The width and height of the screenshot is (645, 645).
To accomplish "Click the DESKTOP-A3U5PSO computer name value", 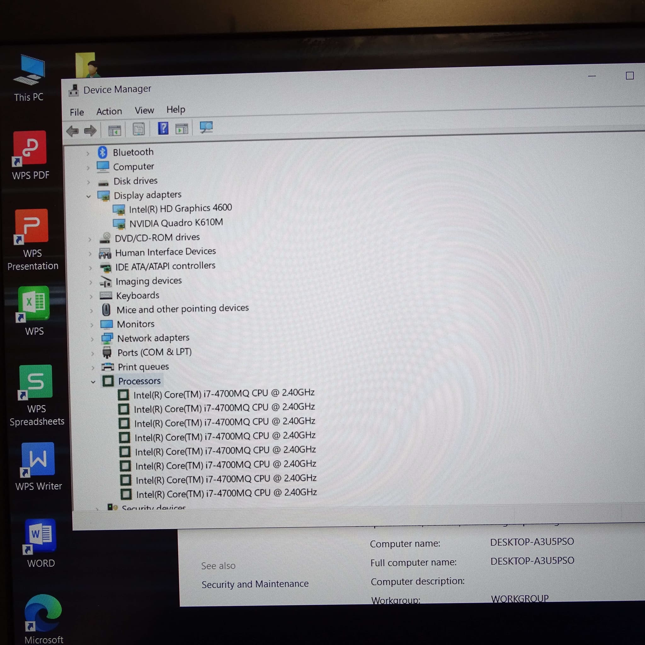I will [532, 541].
